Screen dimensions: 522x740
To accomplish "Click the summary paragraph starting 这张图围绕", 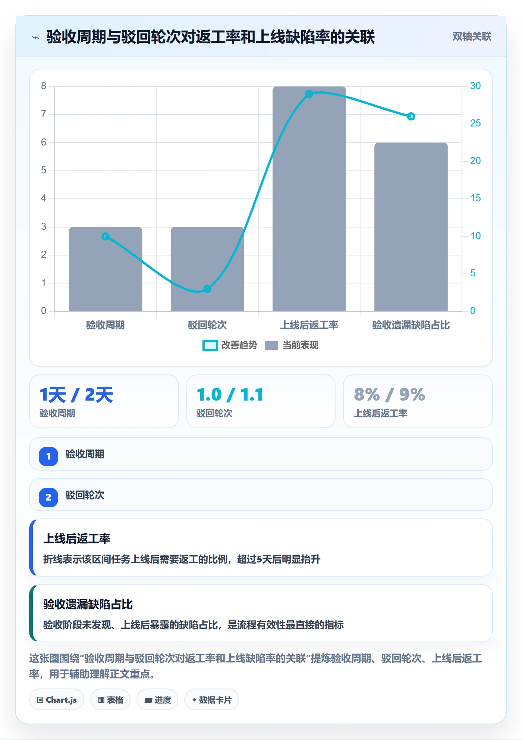I will [256, 666].
